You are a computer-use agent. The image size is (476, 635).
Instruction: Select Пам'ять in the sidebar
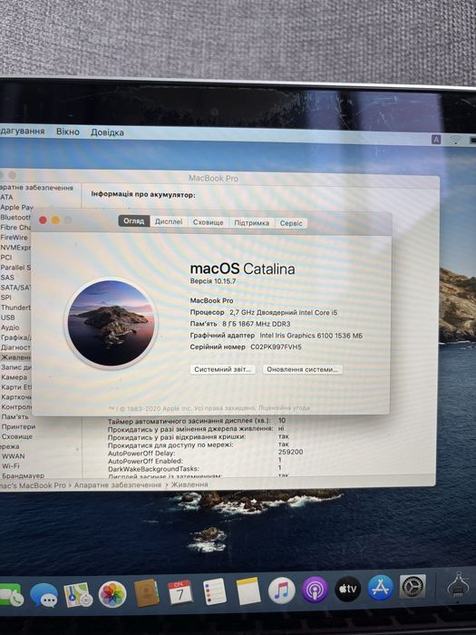coord(15,416)
